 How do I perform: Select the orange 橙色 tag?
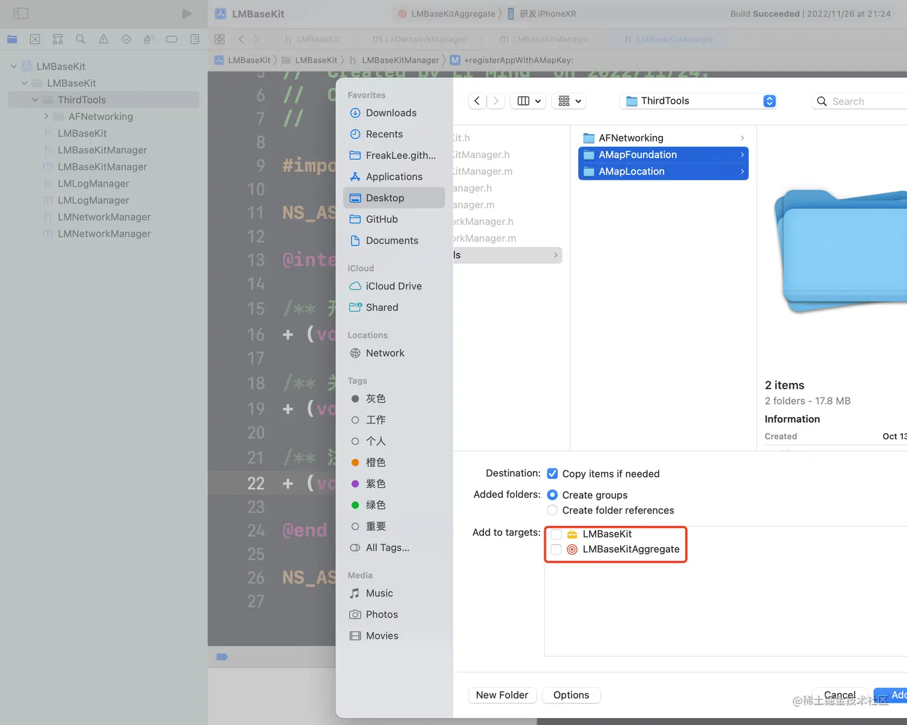click(x=393, y=463)
